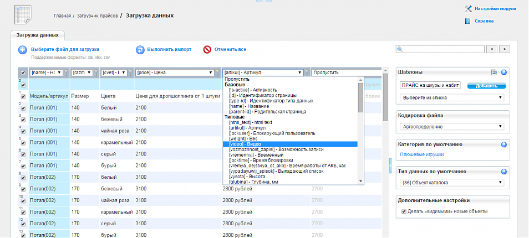Viewport: 529px width, 238px height.
Task: Click the filter funnel icon next to price column
Action: pyautogui.click(x=218, y=73)
